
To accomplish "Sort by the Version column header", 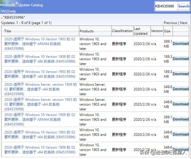I will (x=157, y=31).
